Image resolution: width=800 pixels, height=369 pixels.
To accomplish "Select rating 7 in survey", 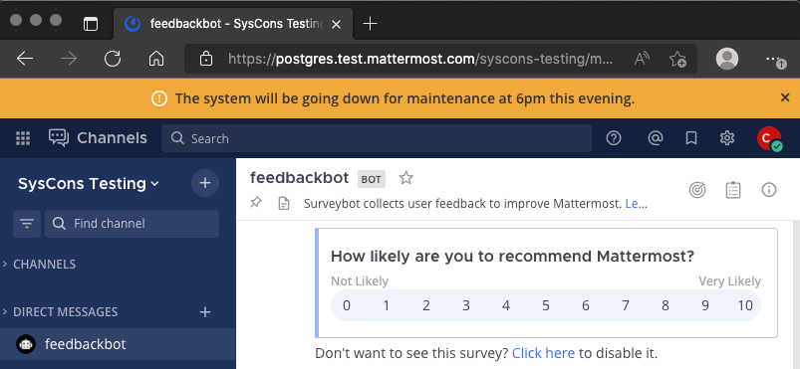I will 626,305.
